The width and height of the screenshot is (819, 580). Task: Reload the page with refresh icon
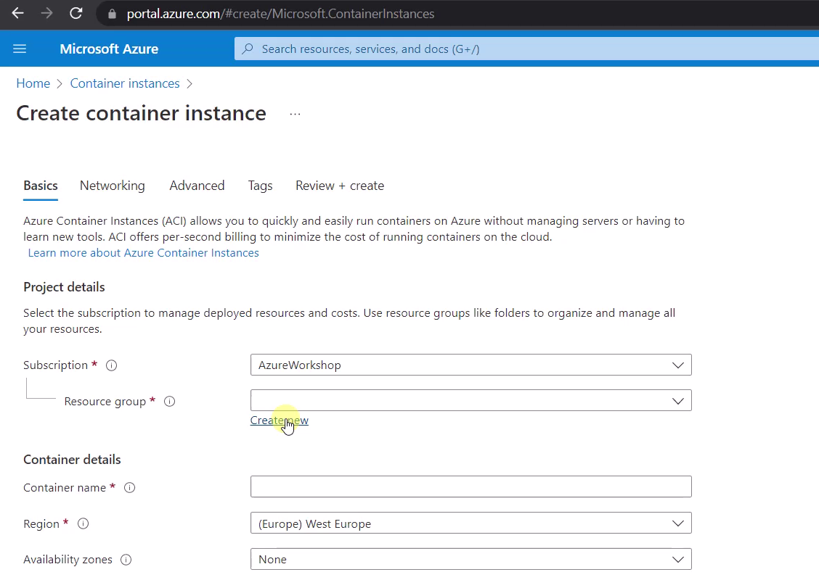point(76,13)
